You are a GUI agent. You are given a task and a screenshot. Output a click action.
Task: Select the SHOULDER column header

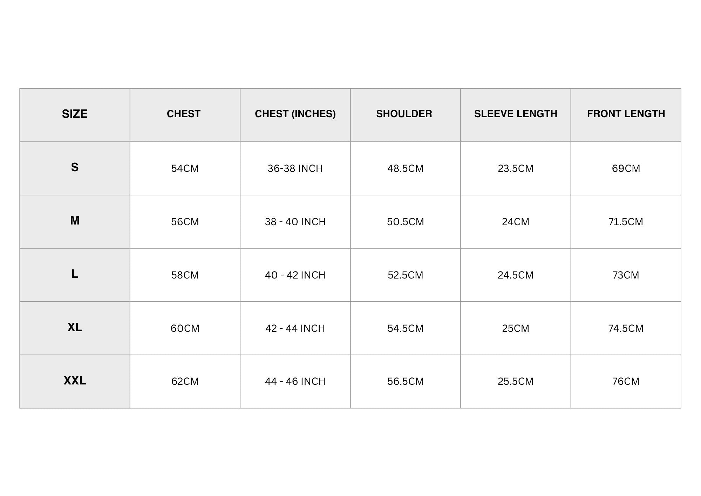404,114
